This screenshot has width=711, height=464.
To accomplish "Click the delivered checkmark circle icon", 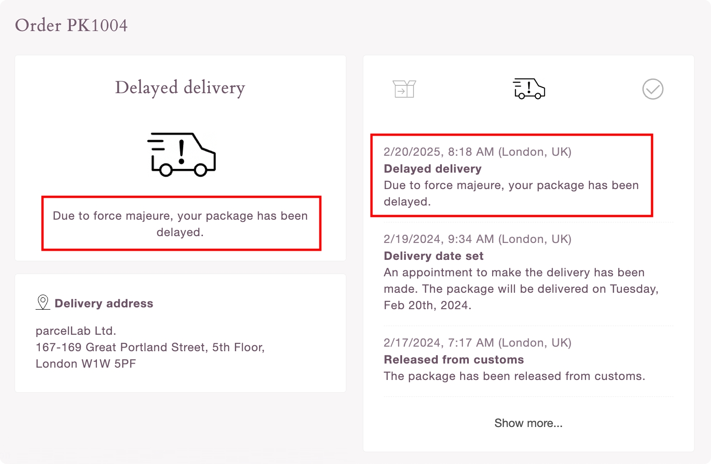I will click(x=653, y=89).
